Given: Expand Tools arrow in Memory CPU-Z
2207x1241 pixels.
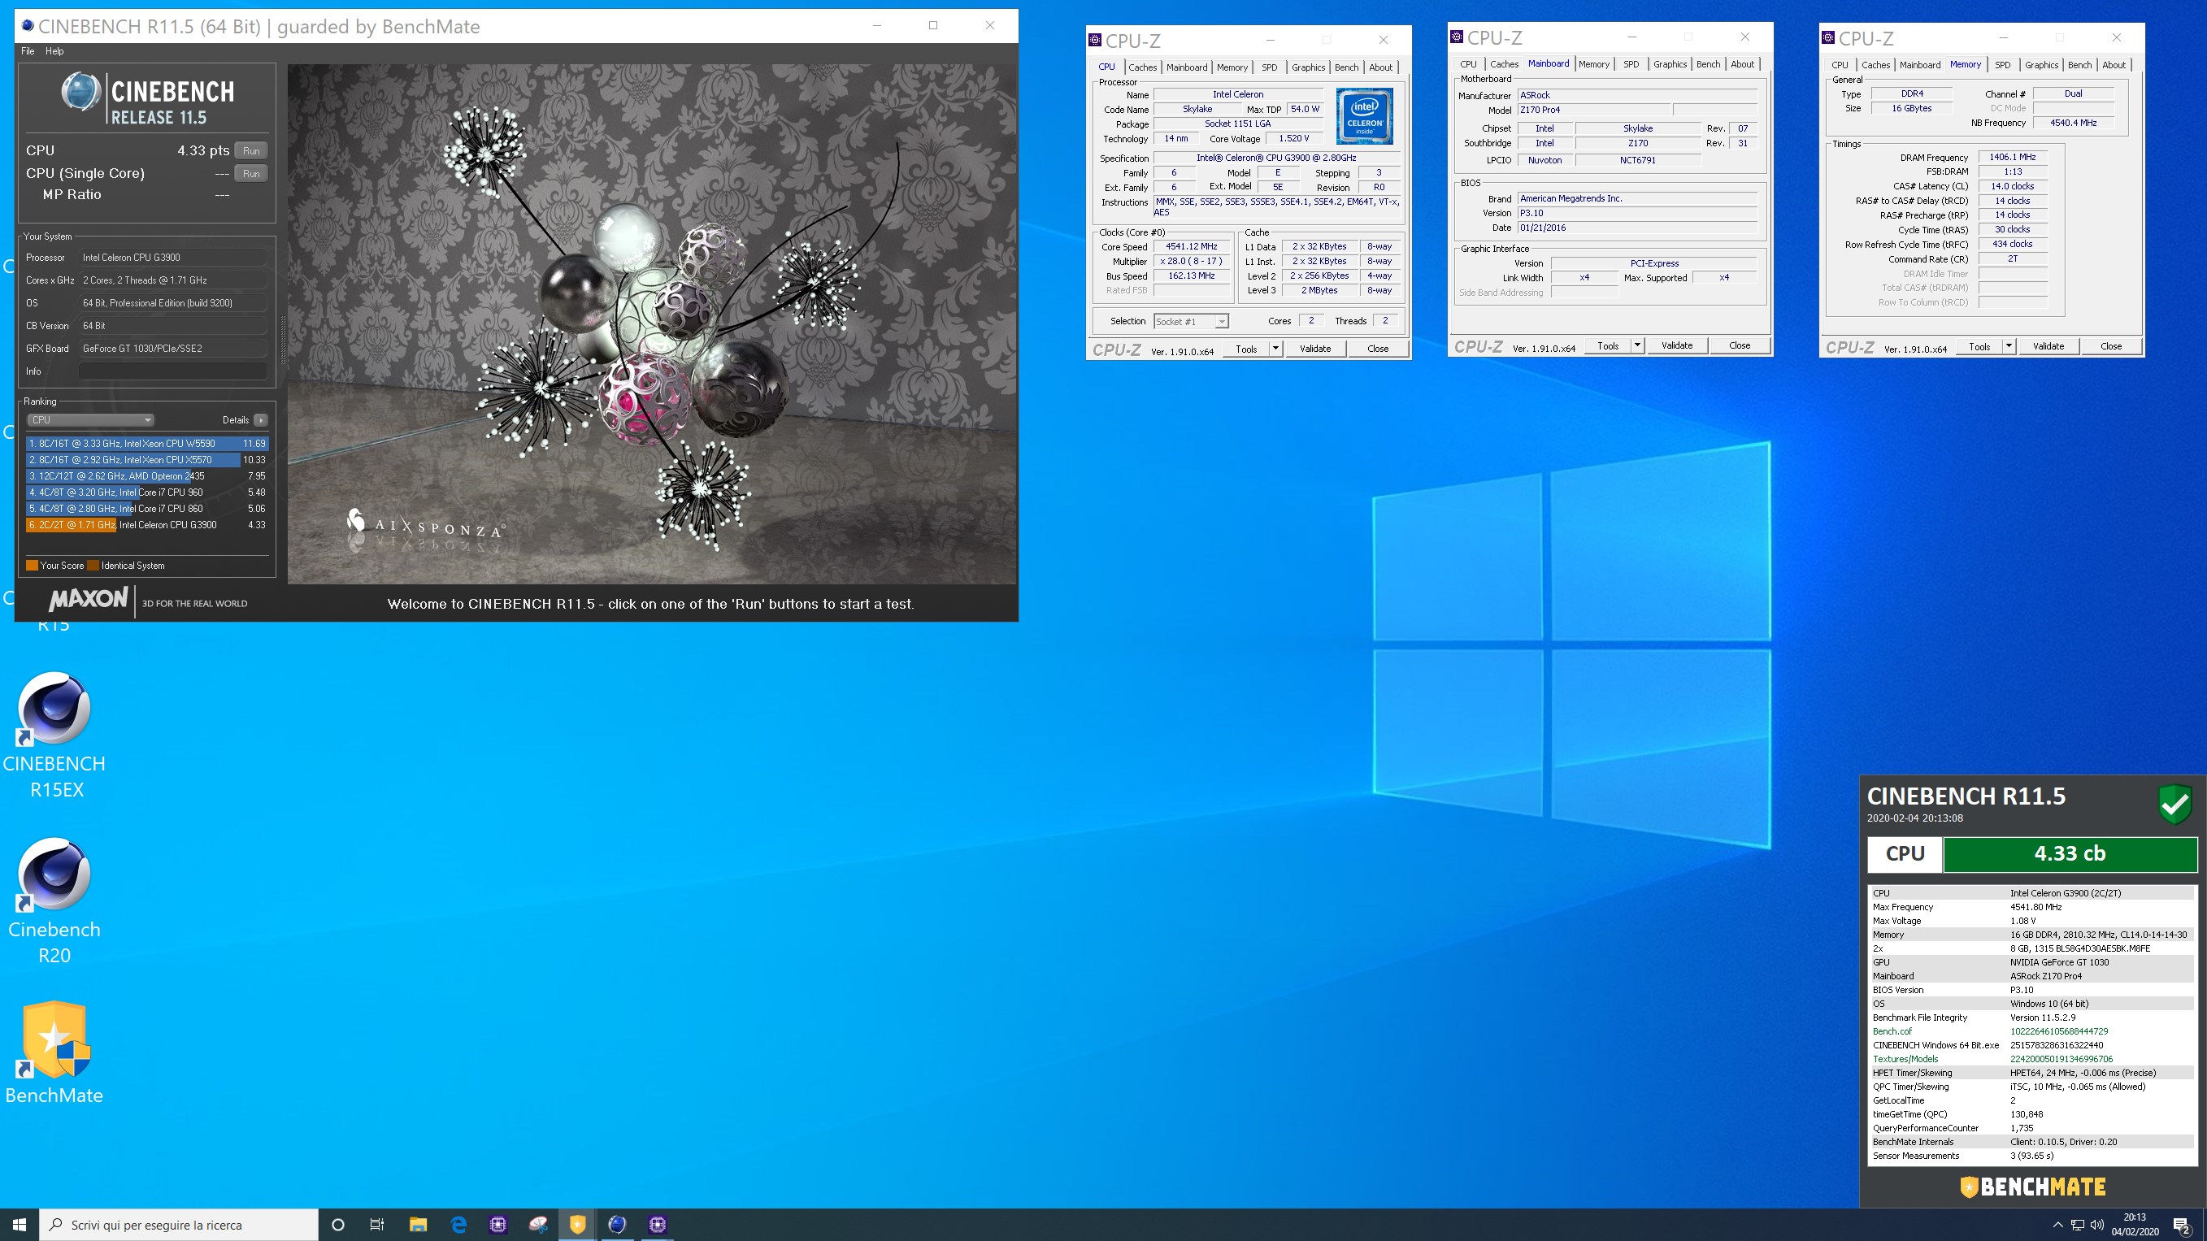Looking at the screenshot, I should (2009, 346).
